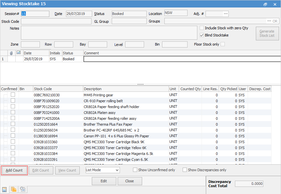Click into the Comment field for row 1

[x=182, y=59]
